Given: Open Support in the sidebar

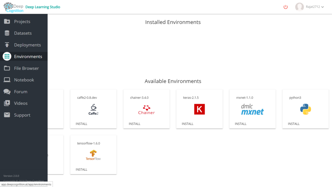Looking at the screenshot, I should pos(24,115).
